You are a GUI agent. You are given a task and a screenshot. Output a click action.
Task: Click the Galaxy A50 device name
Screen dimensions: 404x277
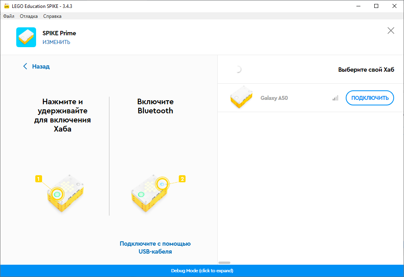click(274, 98)
